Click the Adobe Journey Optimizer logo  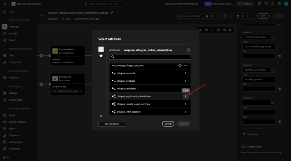point(13,4)
